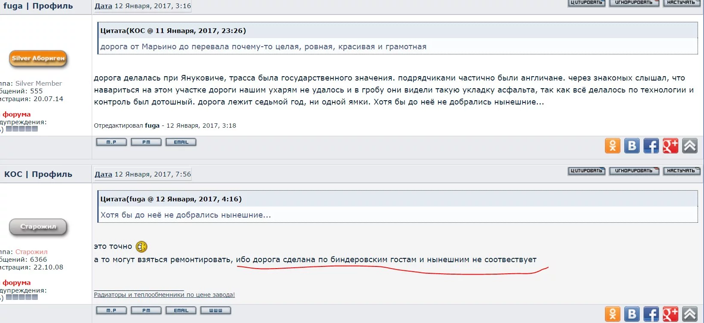The image size is (704, 323).
Task: Click fuga's post count 555
Action: (36, 91)
